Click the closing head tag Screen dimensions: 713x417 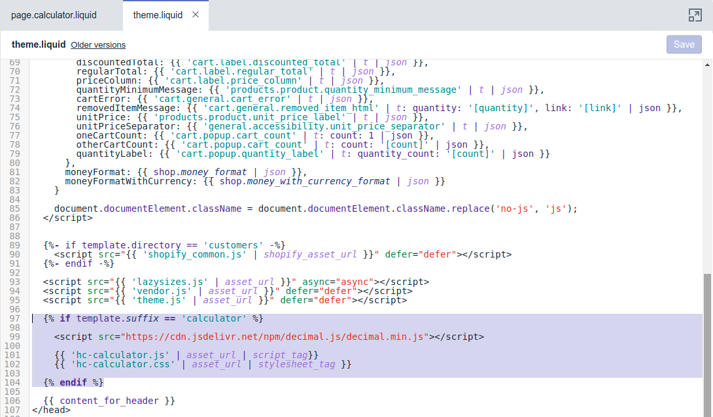click(51, 410)
